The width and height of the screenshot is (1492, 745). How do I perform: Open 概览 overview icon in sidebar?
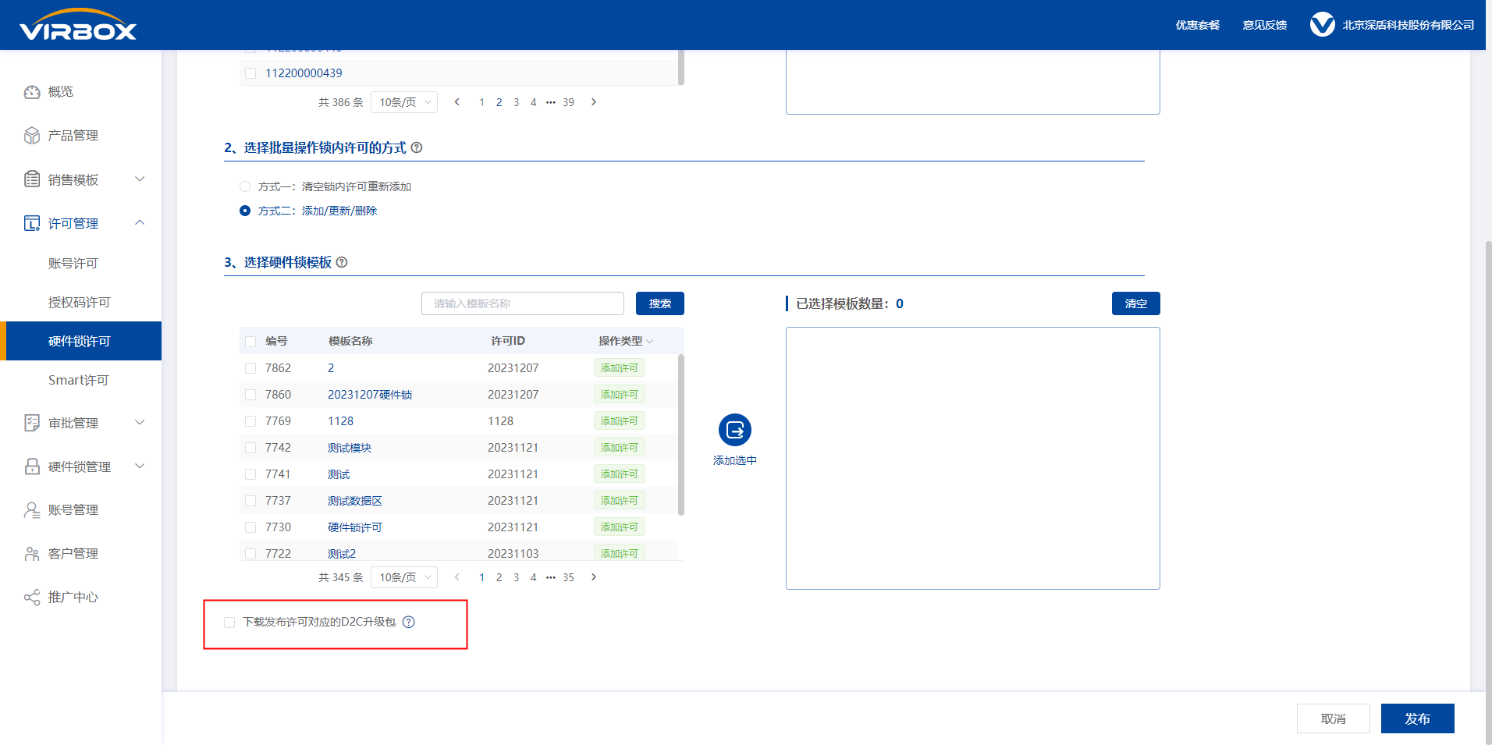pyautogui.click(x=32, y=92)
